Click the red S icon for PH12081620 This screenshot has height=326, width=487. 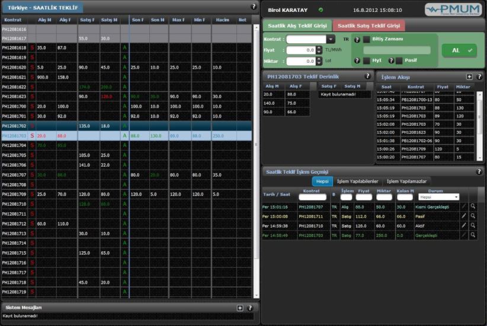31,68
